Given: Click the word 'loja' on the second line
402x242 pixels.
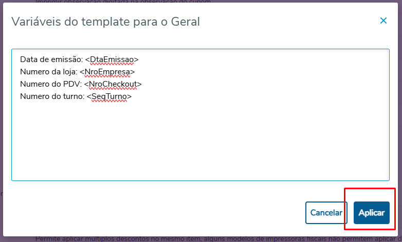Looking at the screenshot, I should (68, 72).
